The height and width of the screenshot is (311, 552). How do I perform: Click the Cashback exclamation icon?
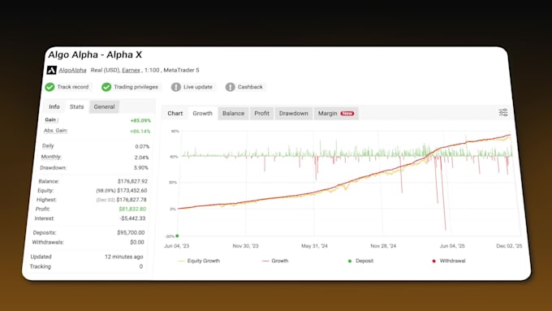pyautogui.click(x=231, y=87)
